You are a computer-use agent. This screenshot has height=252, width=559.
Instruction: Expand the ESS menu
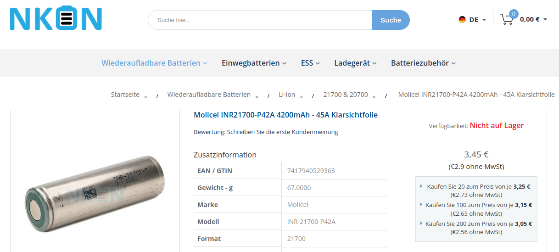[x=310, y=63]
